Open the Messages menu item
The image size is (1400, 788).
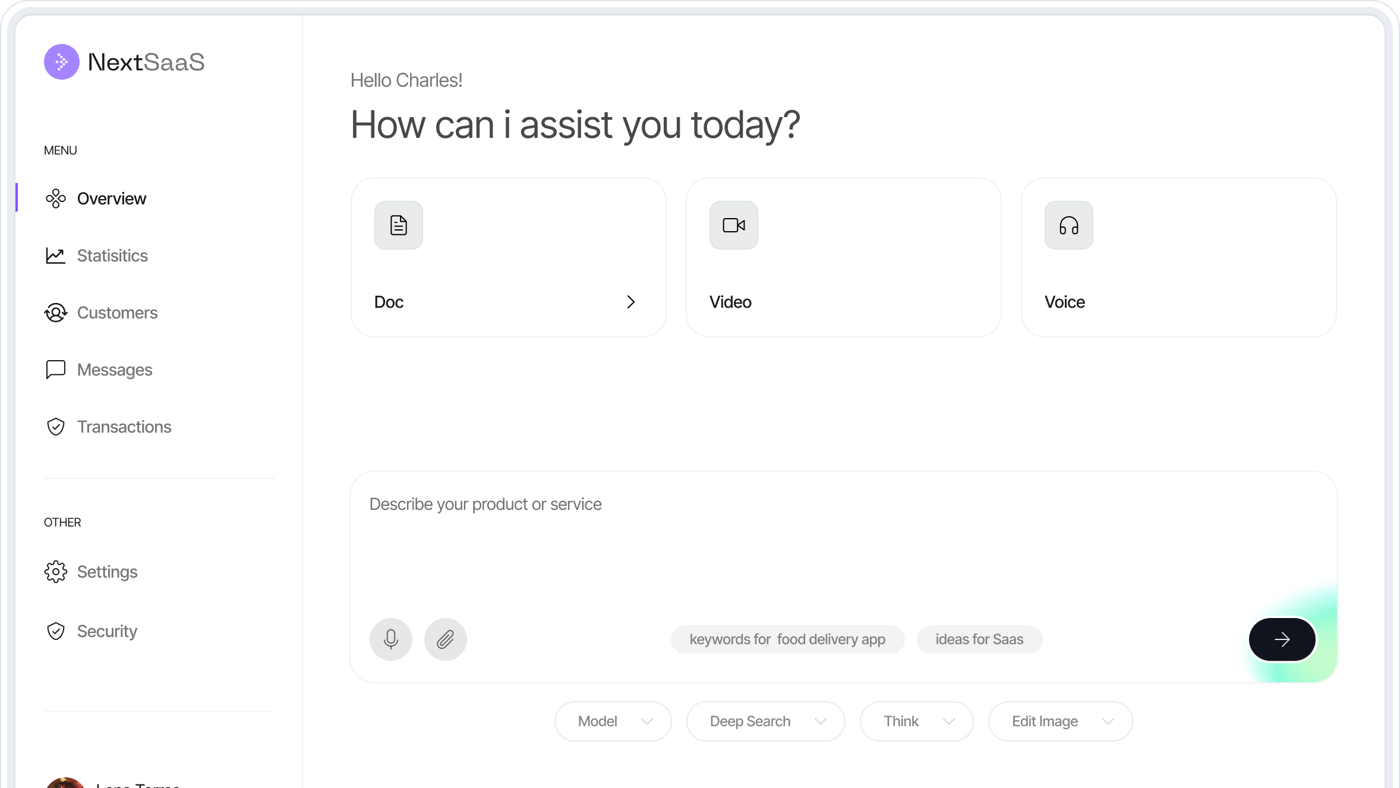114,370
